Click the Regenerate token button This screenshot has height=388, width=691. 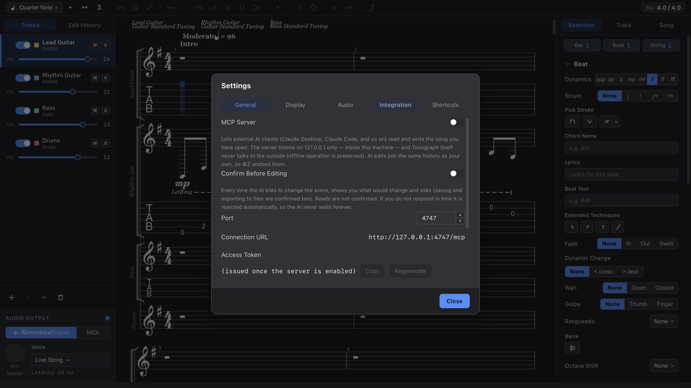[410, 271]
